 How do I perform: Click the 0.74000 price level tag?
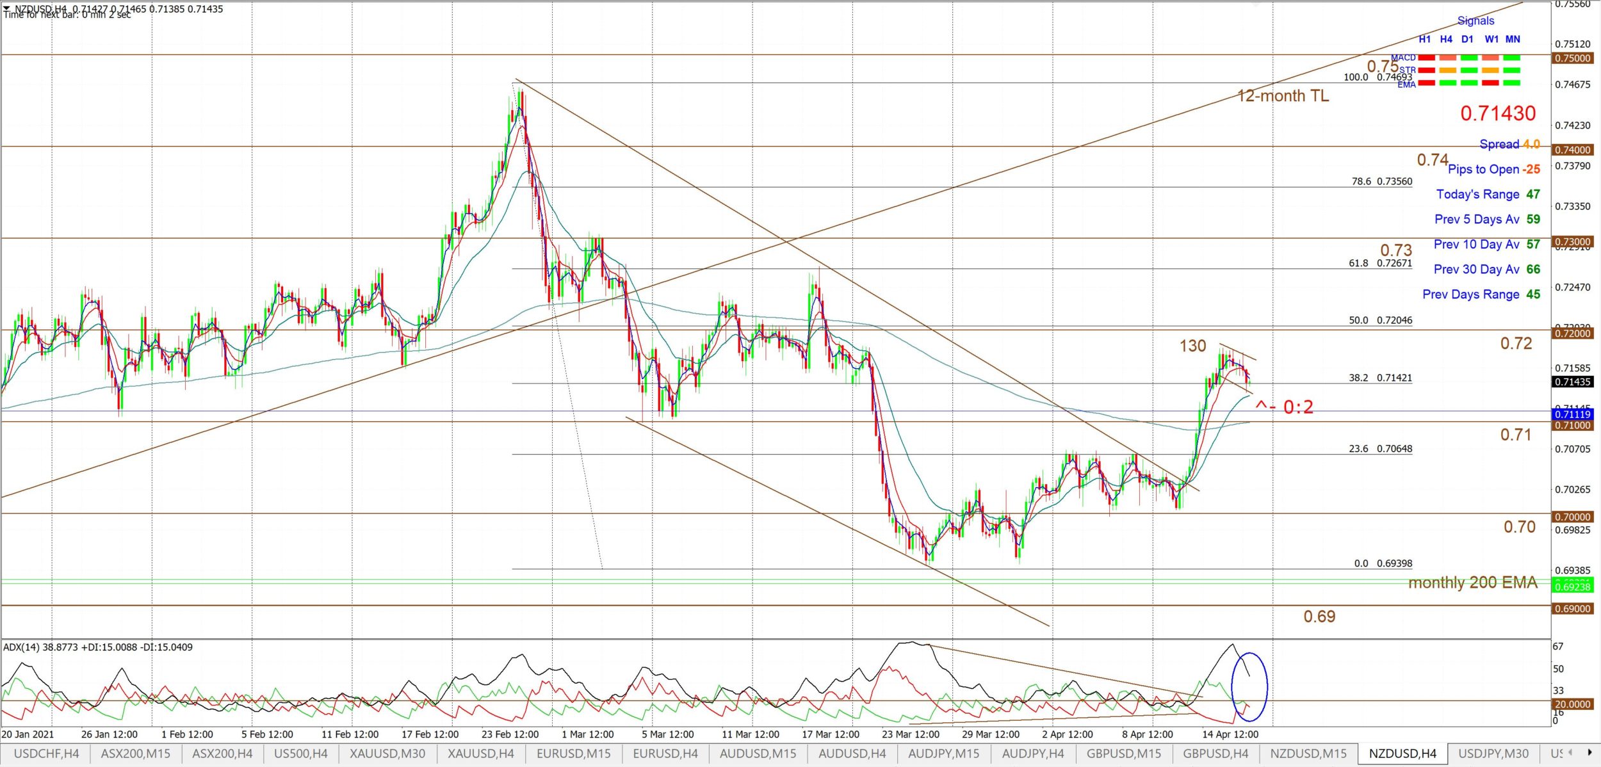[x=1572, y=150]
